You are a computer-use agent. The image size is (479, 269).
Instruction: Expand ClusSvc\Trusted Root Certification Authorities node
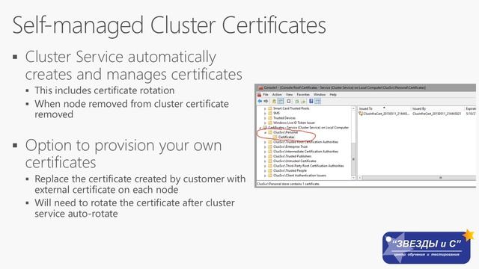tap(265, 142)
